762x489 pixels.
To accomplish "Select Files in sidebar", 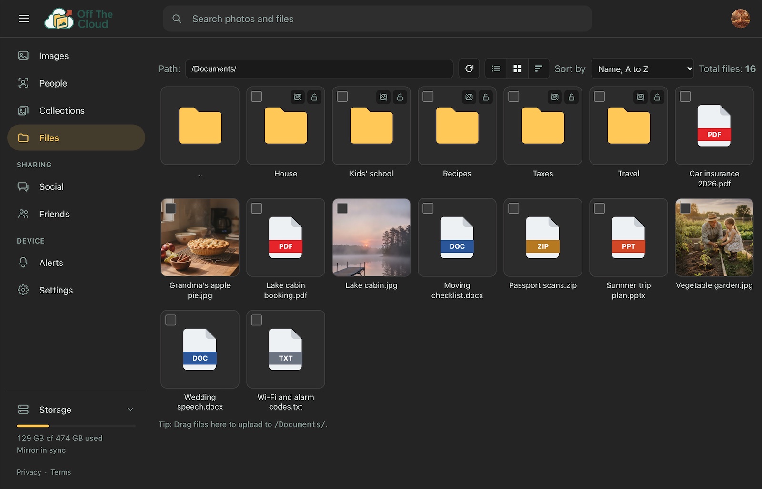I will [x=76, y=137].
